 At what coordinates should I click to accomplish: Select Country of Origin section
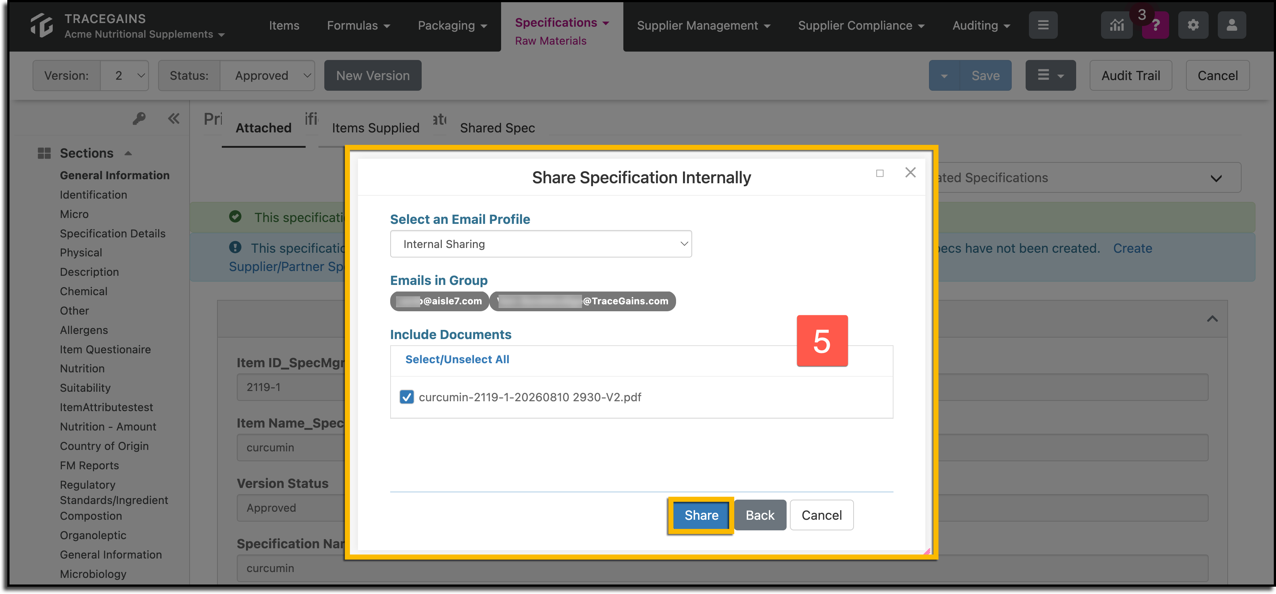pyautogui.click(x=104, y=446)
